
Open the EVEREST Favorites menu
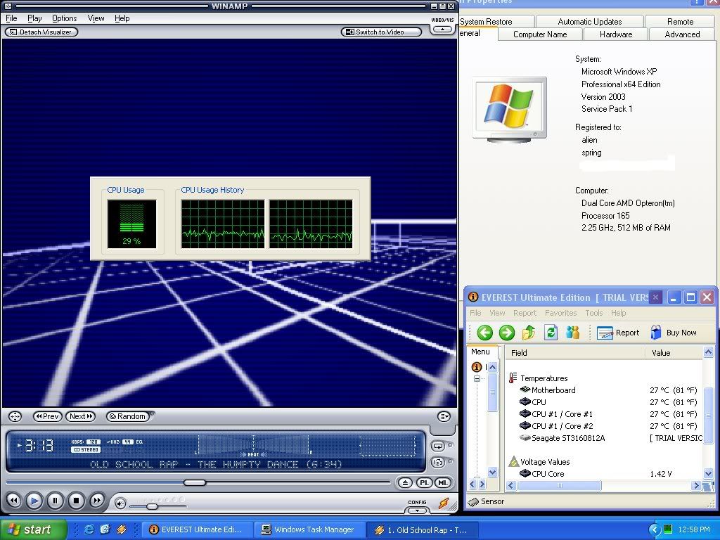(560, 313)
